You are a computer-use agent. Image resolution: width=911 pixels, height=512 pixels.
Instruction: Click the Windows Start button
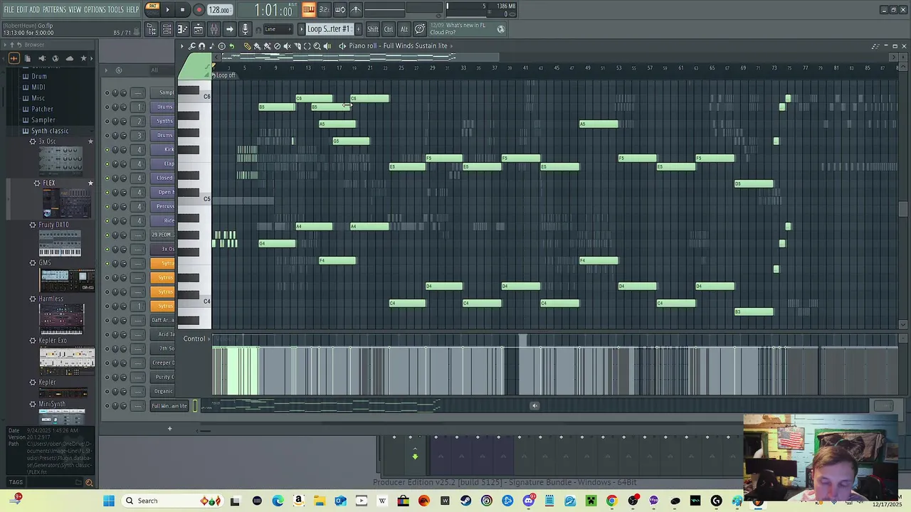tap(109, 501)
